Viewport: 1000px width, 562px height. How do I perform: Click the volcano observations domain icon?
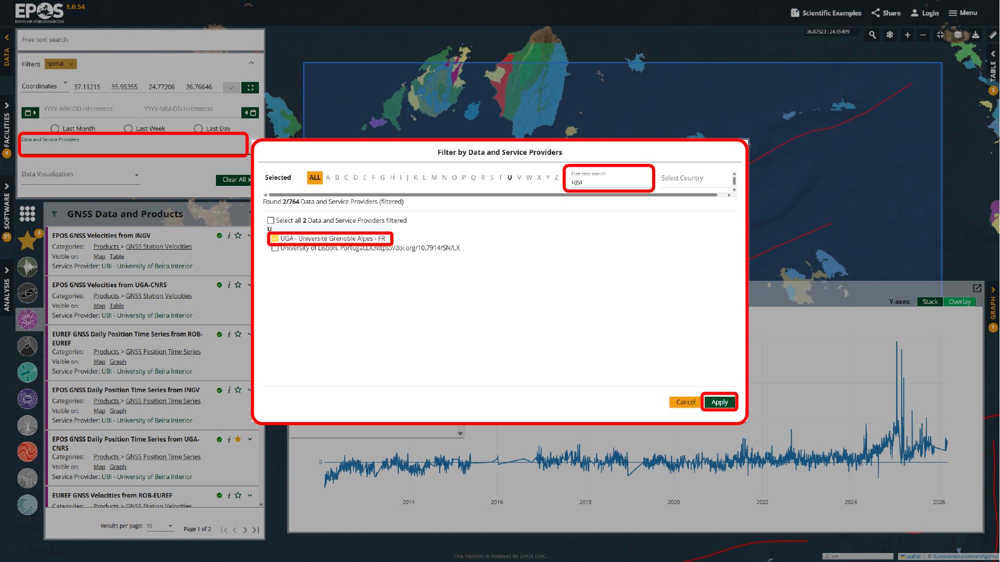(x=27, y=346)
